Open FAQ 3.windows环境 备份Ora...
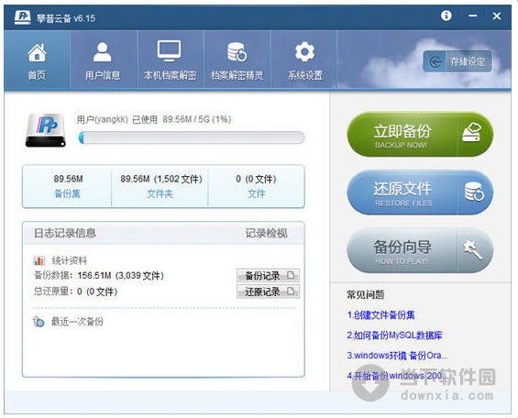This screenshot has width=518, height=418. [397, 356]
